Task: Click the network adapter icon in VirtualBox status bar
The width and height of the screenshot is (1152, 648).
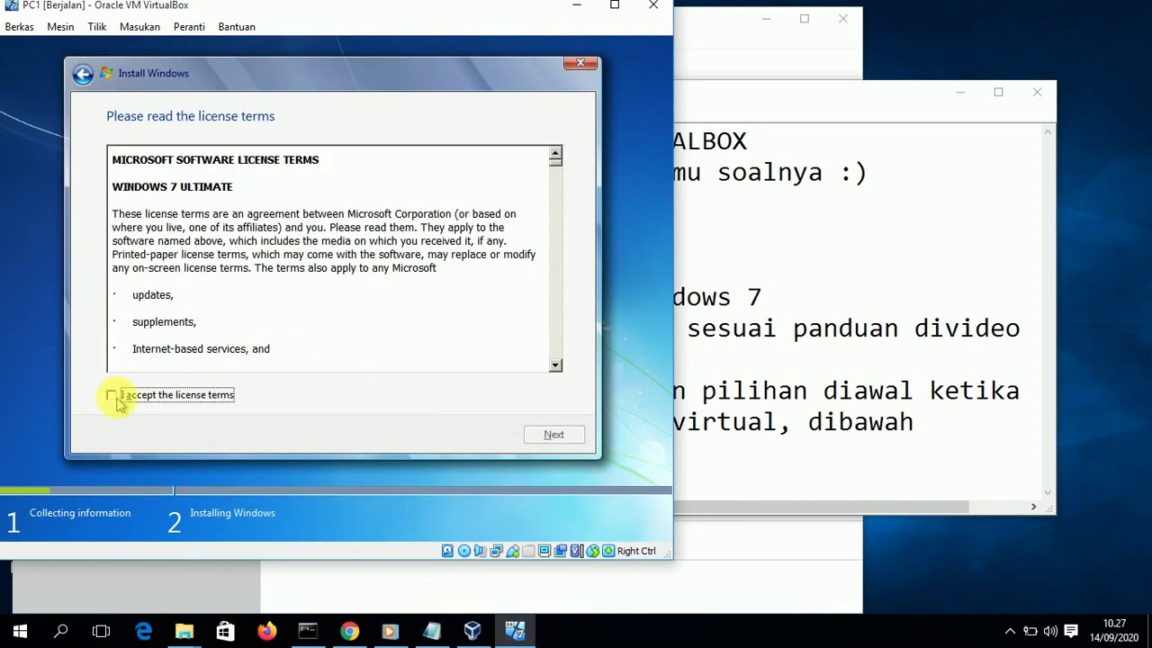Action: pos(496,551)
